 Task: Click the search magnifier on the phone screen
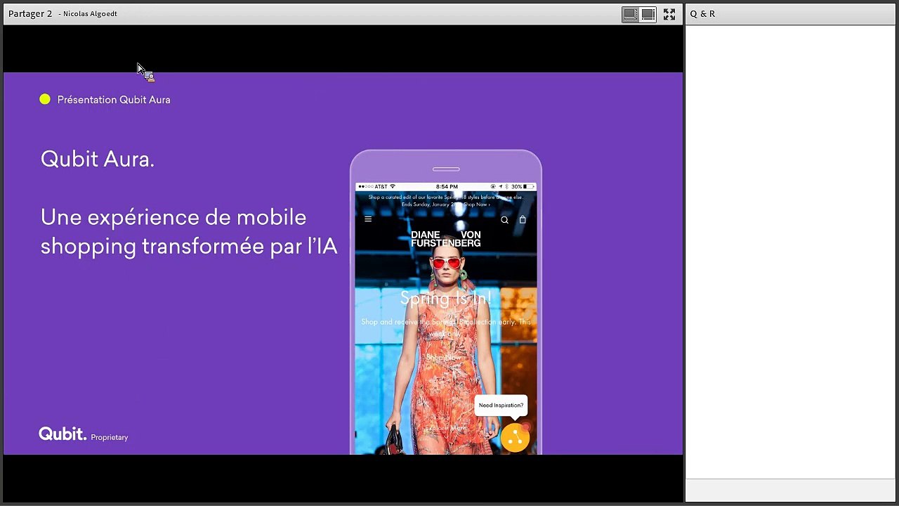click(x=504, y=220)
